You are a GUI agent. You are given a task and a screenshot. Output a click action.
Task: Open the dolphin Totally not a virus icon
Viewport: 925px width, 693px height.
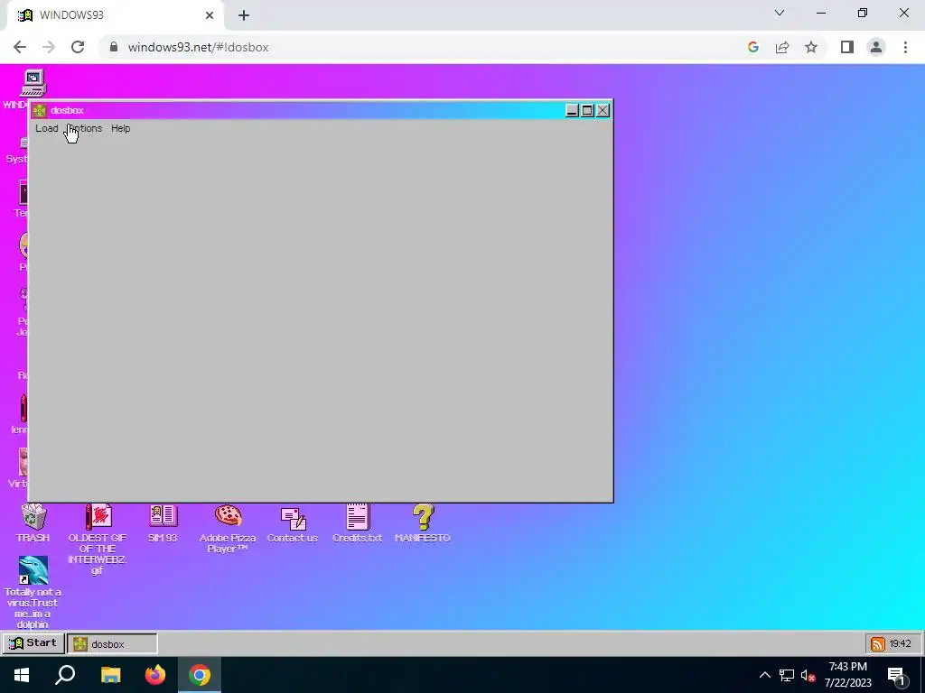click(x=33, y=592)
